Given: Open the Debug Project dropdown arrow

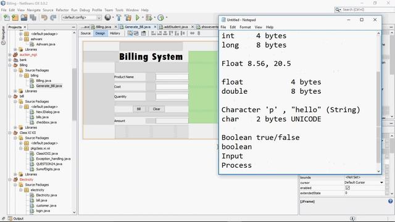Looking at the screenshot, I should point(155,17).
